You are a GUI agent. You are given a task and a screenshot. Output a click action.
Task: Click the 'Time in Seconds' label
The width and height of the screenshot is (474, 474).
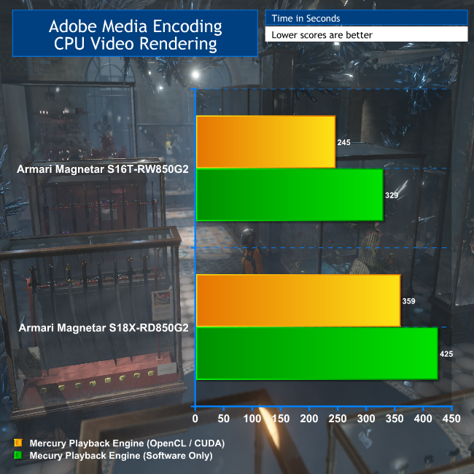point(306,18)
